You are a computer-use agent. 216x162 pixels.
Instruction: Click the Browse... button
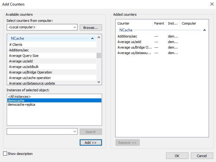click(x=91, y=27)
